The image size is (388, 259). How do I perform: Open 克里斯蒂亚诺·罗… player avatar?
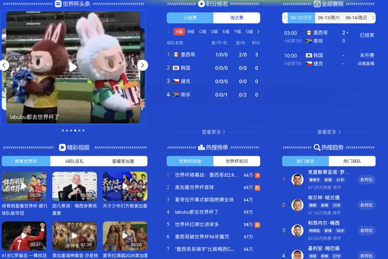tap(297, 180)
